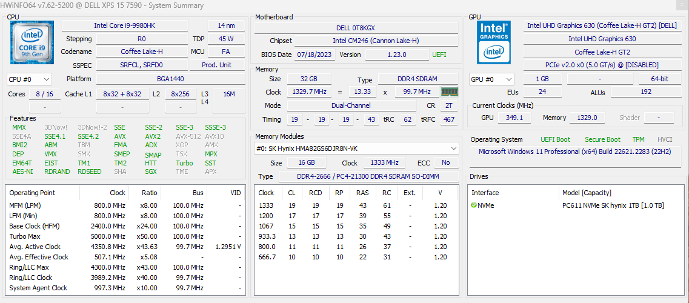Open the CPU #0 selector dropdown
689x303 pixels.
pos(30,79)
